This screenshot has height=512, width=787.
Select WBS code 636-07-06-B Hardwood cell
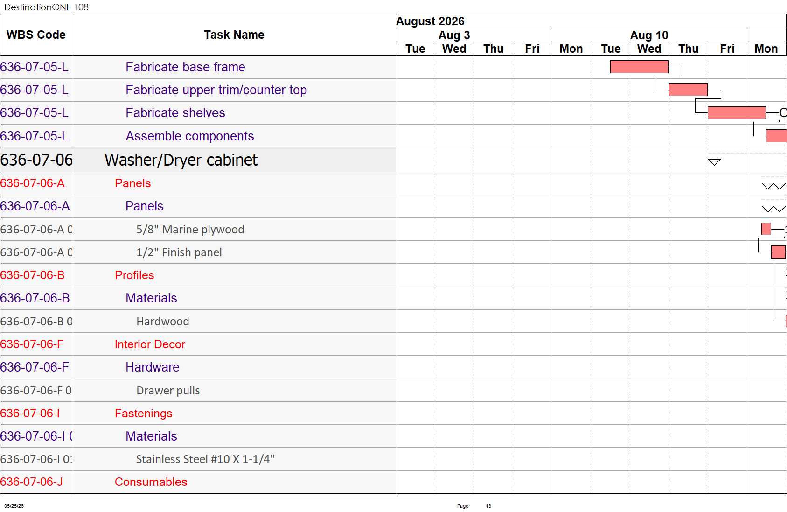36,322
